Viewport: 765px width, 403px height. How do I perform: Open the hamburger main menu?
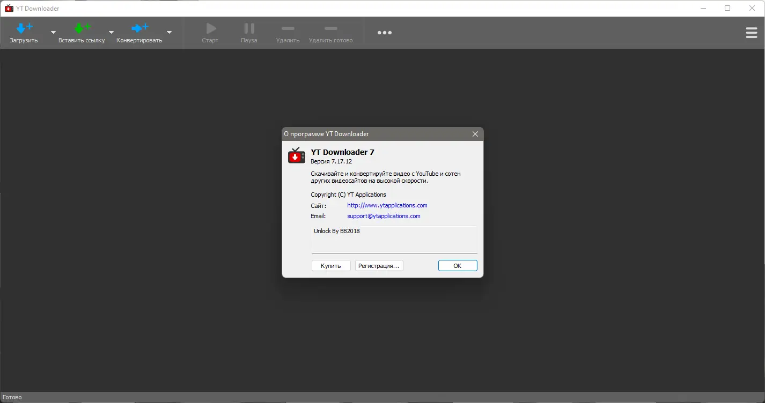[x=752, y=33]
